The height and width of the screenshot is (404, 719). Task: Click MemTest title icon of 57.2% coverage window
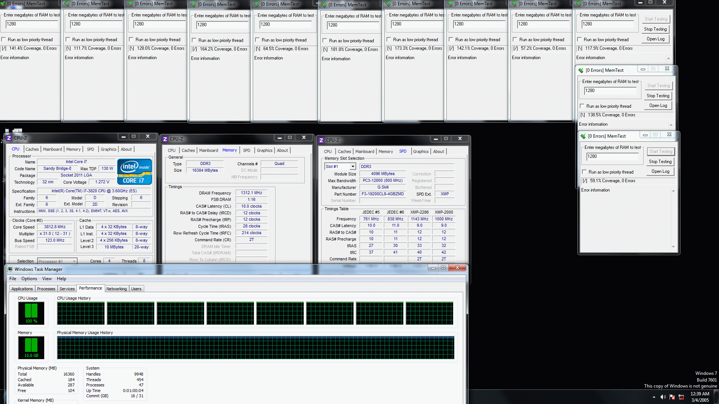point(514,4)
